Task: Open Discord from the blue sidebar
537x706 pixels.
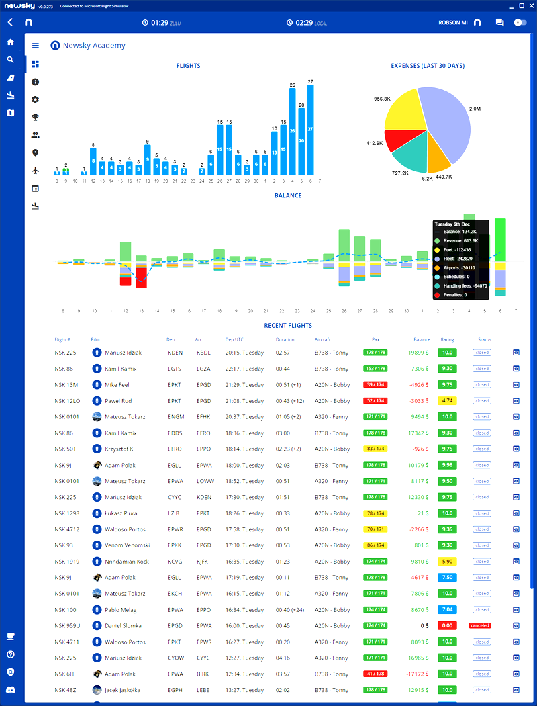Action: click(11, 690)
